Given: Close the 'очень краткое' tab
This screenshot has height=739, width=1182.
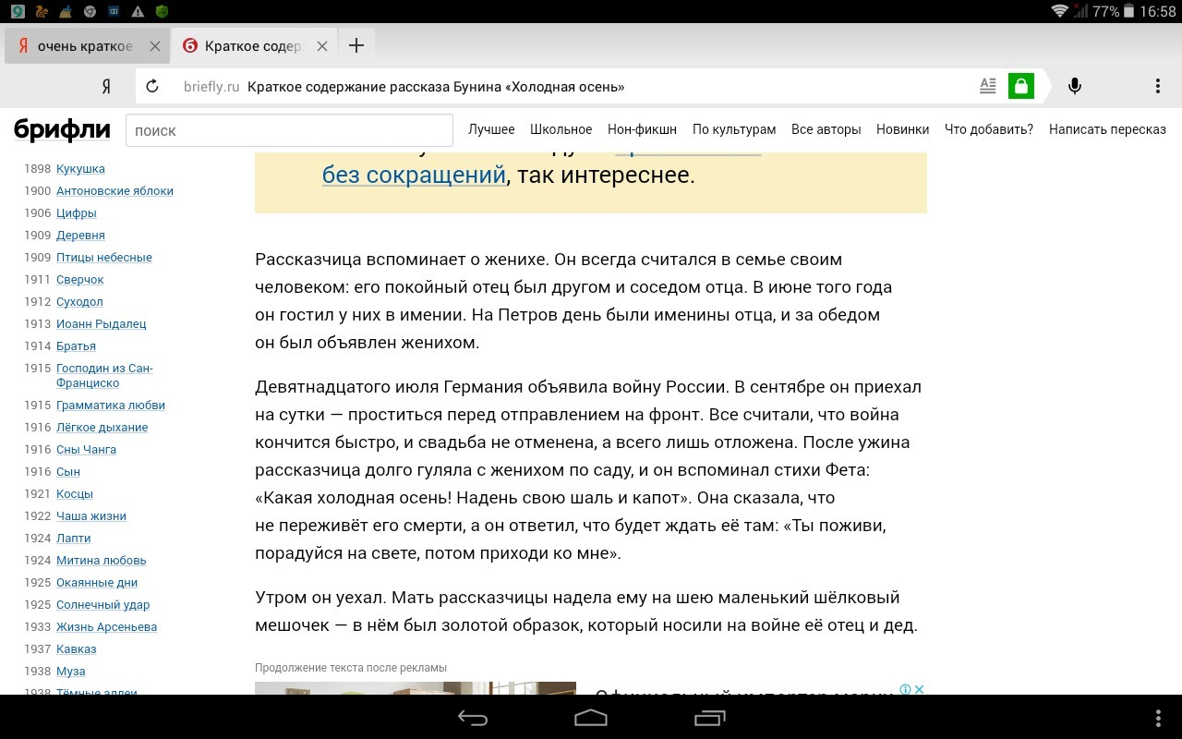Looking at the screenshot, I should tap(155, 46).
